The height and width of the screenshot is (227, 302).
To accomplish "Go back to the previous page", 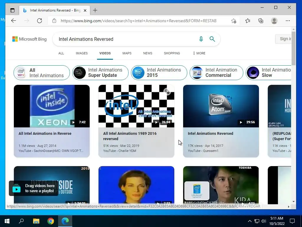I will tap(14, 21).
